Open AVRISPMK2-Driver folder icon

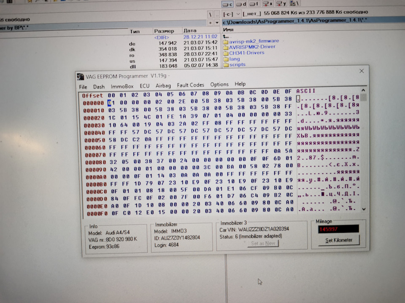coord(226,48)
